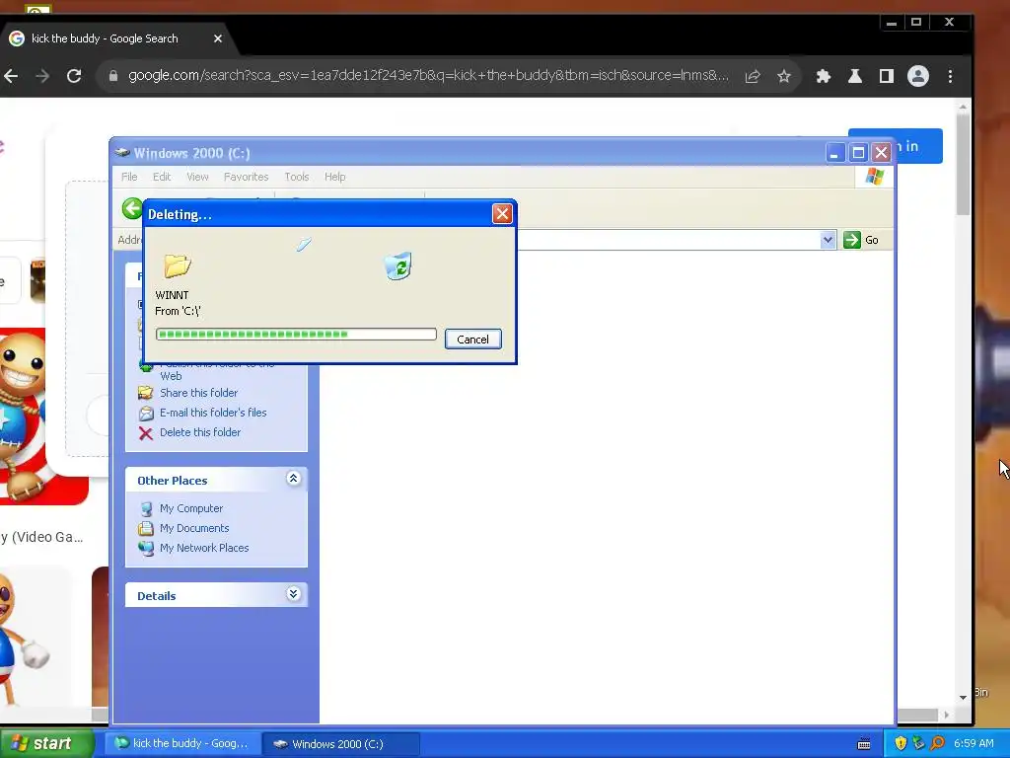Click the E-mail envelope icon
The image size is (1010, 758).
tap(146, 414)
